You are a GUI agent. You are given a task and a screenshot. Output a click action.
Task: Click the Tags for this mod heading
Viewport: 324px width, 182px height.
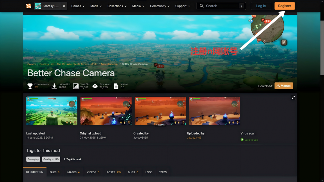pos(43,151)
